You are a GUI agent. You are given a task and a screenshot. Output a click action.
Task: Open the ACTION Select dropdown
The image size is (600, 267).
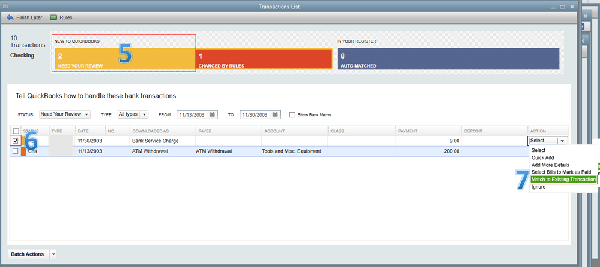click(x=548, y=141)
